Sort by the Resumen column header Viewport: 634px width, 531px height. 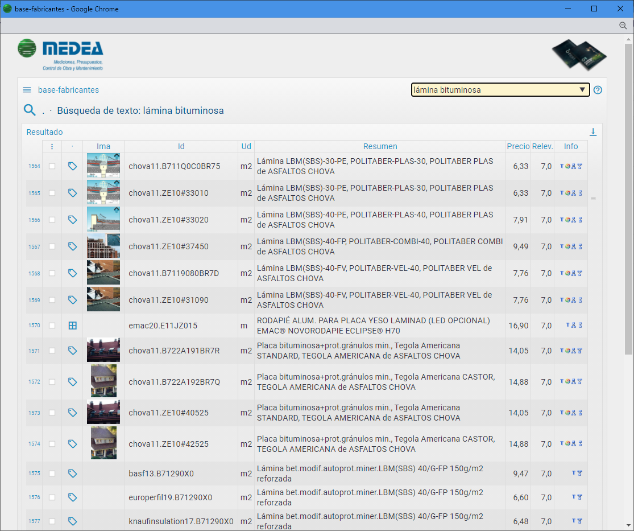pos(380,147)
